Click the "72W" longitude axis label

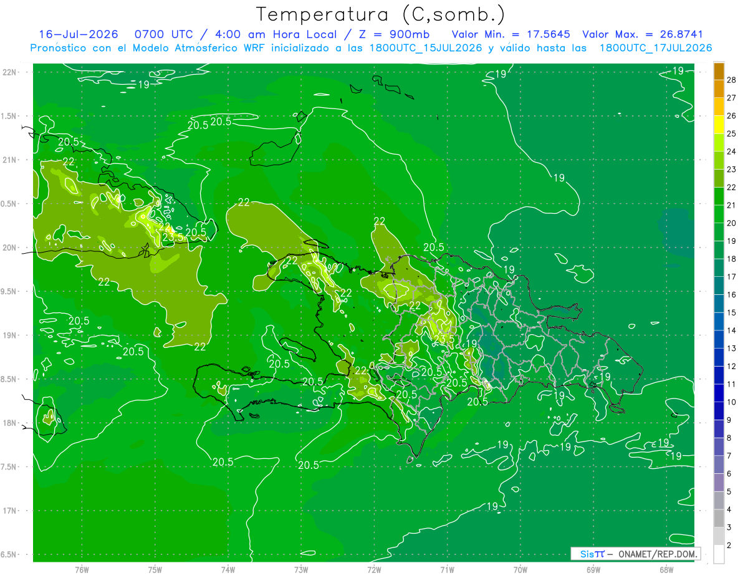point(374,569)
